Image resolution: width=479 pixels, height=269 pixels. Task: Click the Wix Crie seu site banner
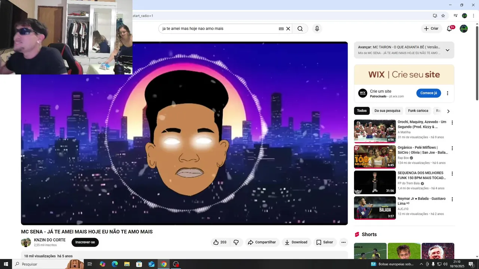pos(404,75)
